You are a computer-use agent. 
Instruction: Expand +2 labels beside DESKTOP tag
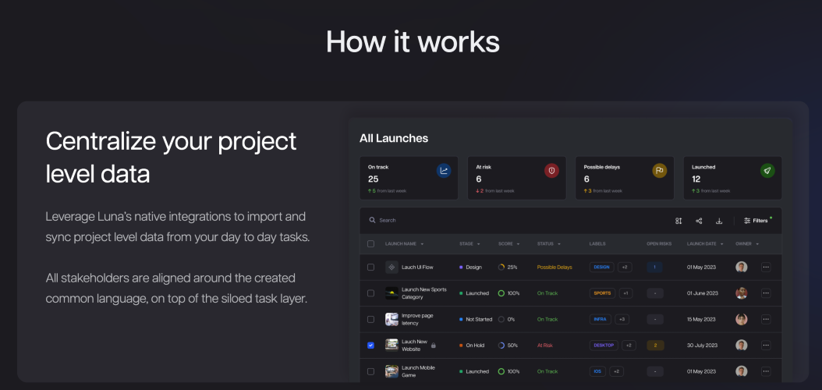[x=629, y=345]
